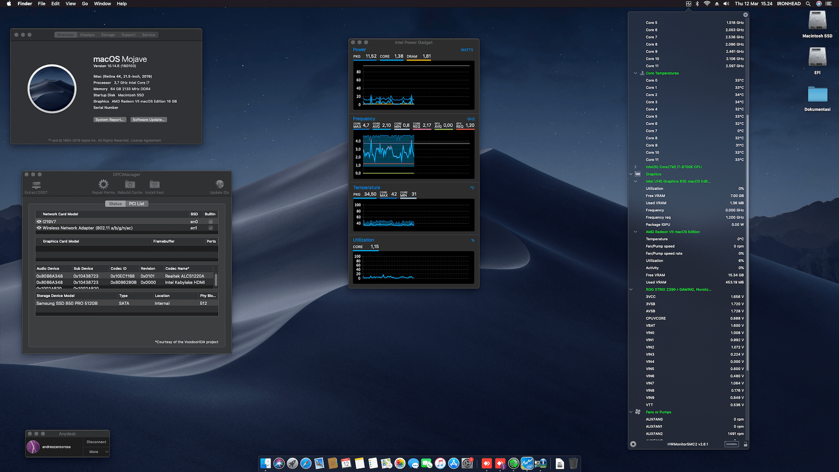The height and width of the screenshot is (472, 839).
Task: Select the Extract DSDT tool in DPCIManager
Action: (x=35, y=186)
